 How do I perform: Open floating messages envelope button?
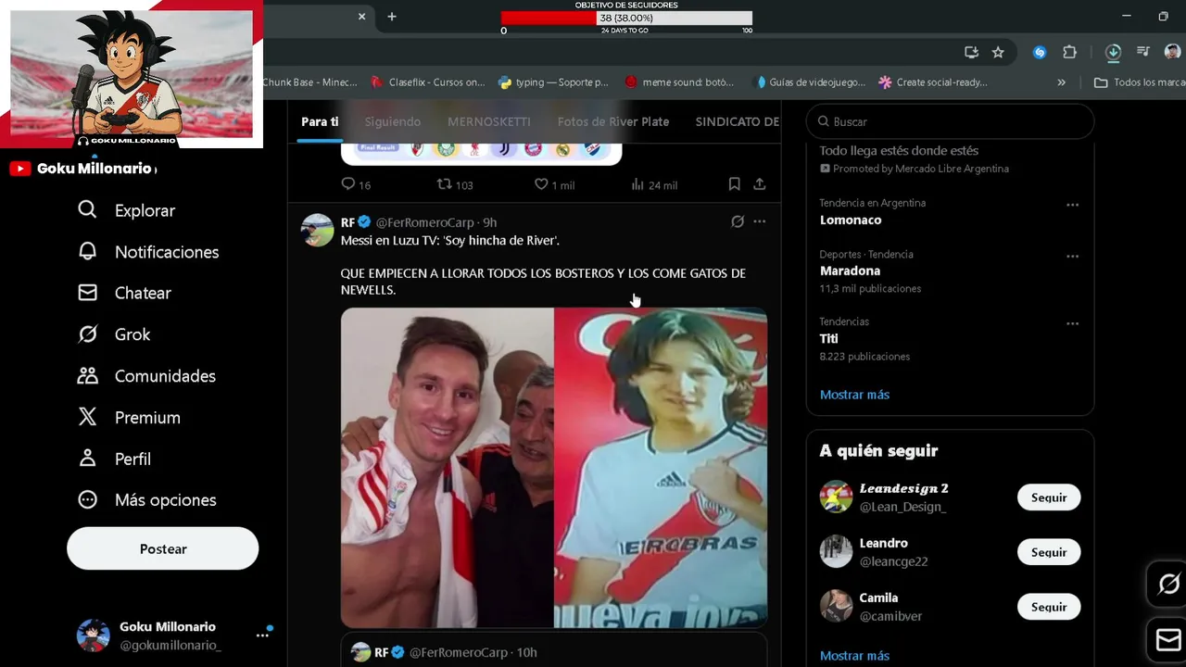pyautogui.click(x=1168, y=639)
